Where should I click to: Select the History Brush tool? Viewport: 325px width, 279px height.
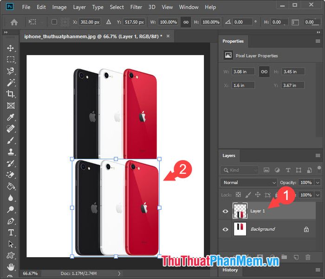(x=11, y=163)
